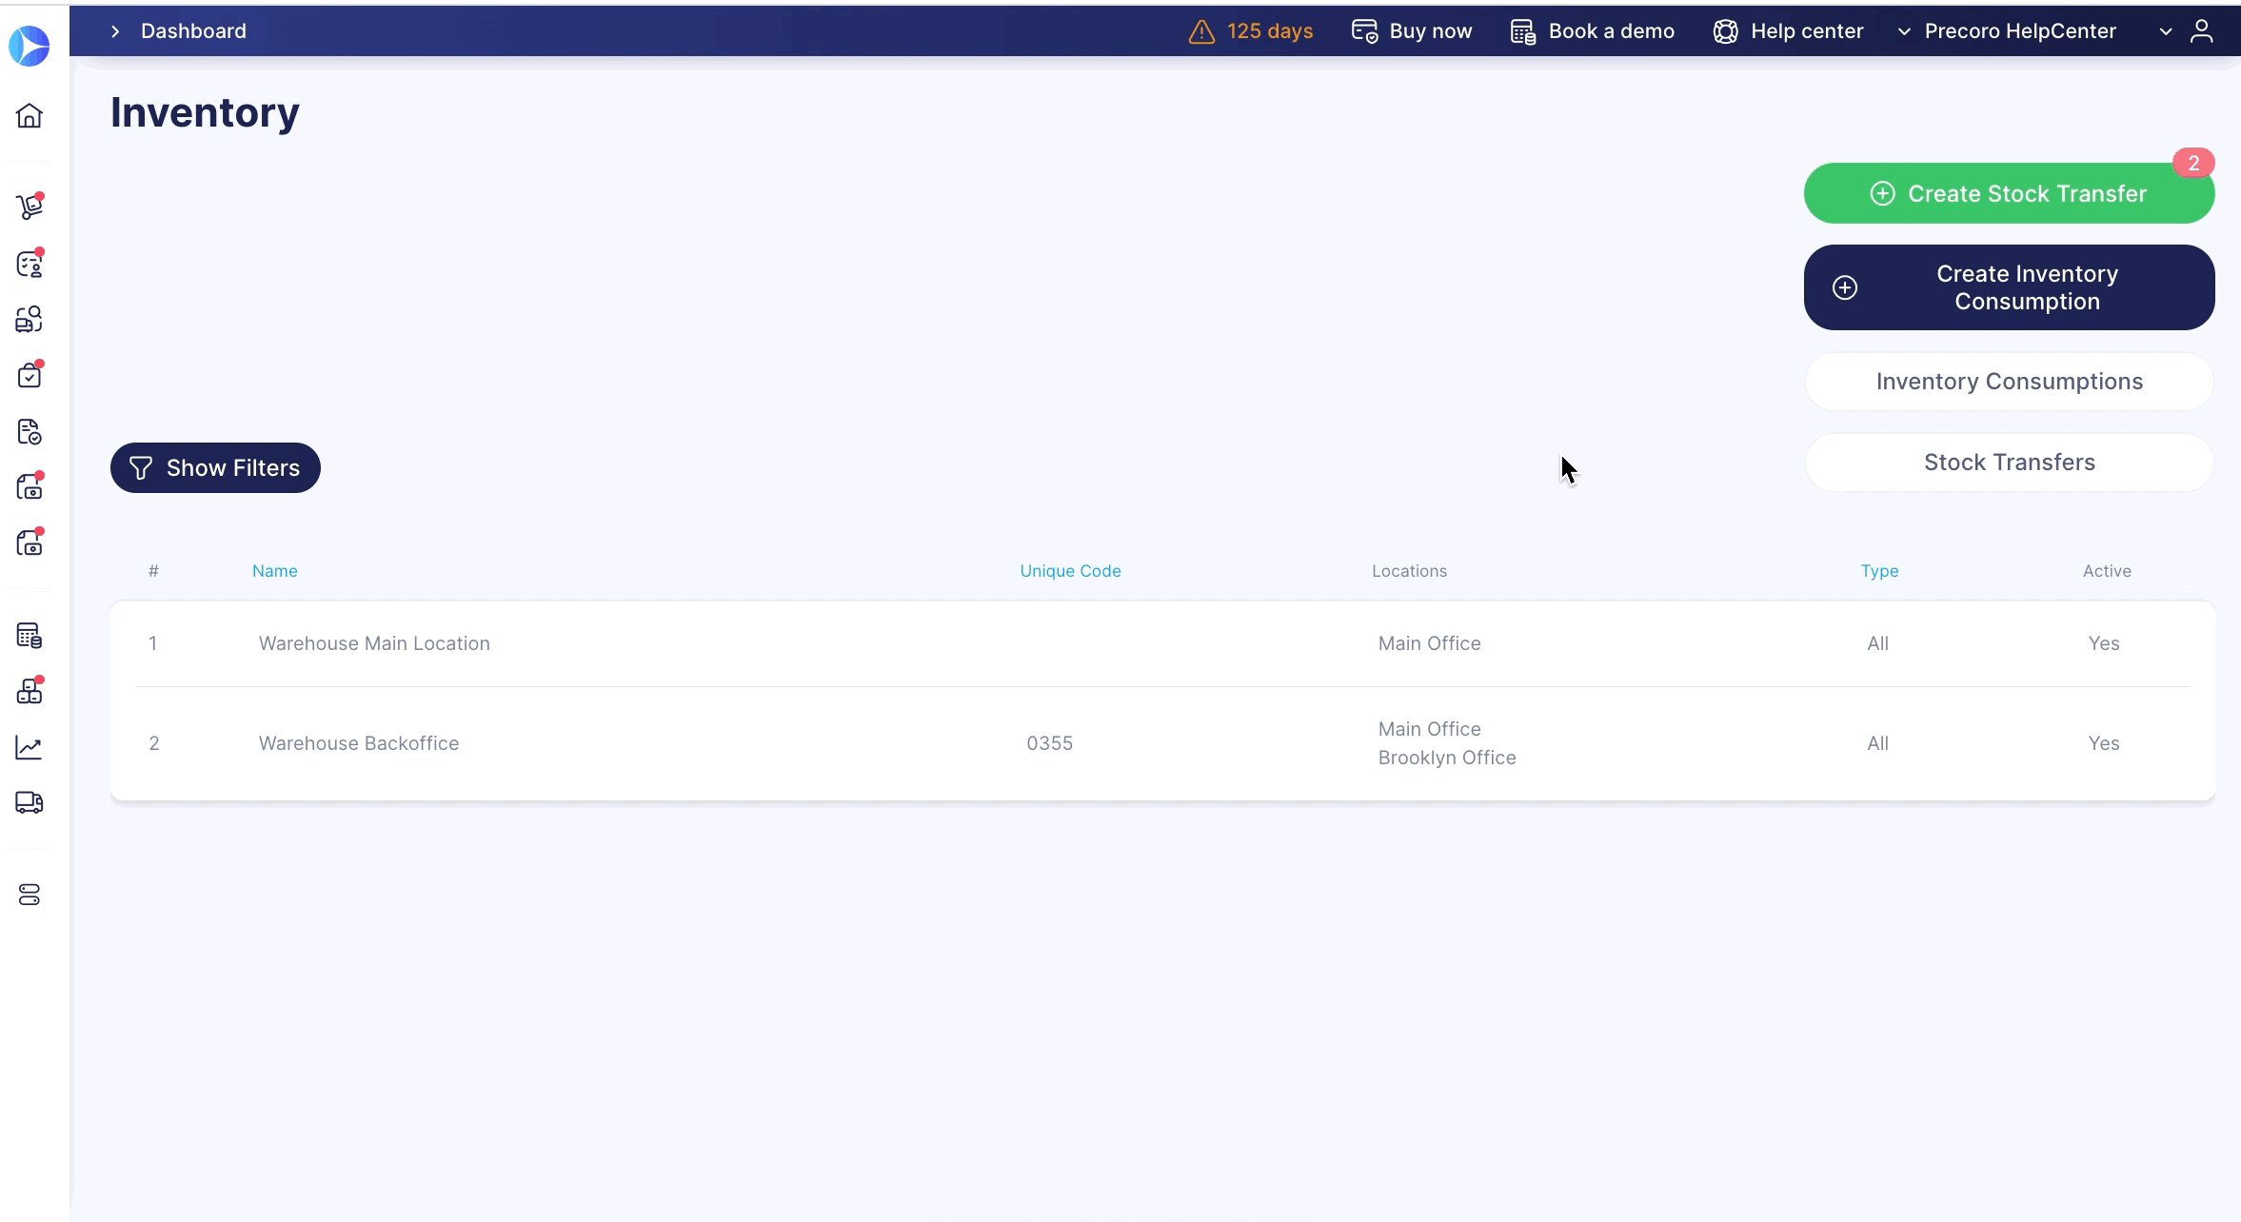Image resolution: width=2241 pixels, height=1222 pixels.
Task: Click unique code 0355
Action: click(1049, 743)
